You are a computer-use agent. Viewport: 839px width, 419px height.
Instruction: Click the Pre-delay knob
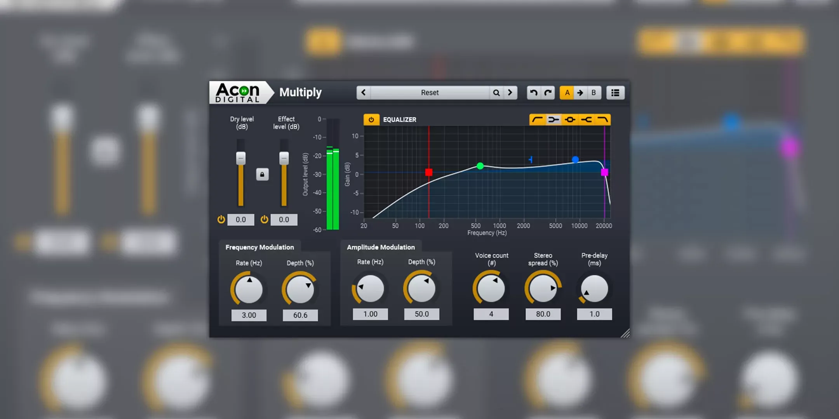(594, 288)
